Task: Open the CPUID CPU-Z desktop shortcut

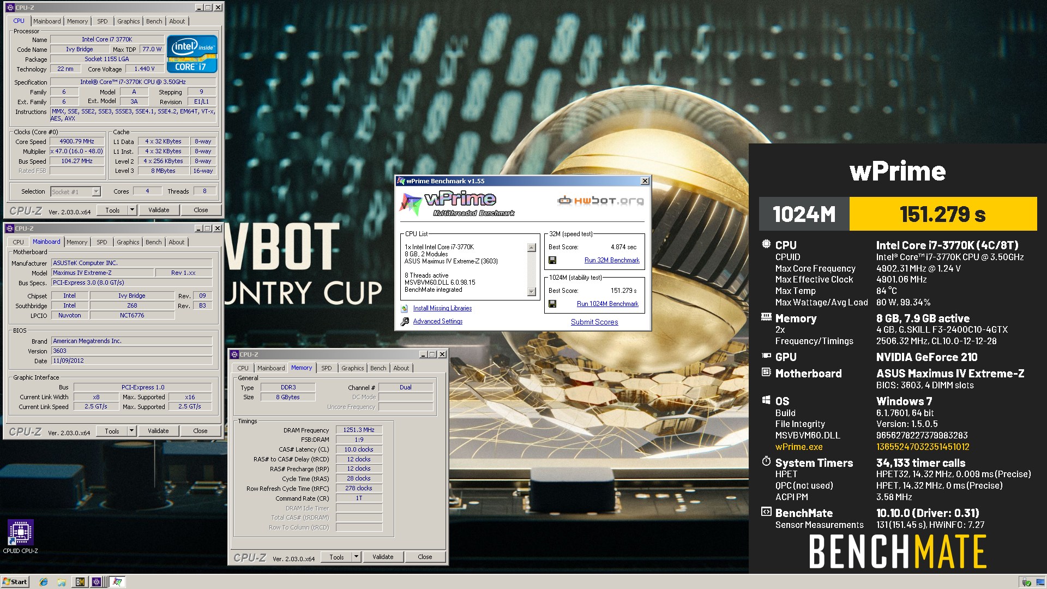Action: [x=20, y=536]
